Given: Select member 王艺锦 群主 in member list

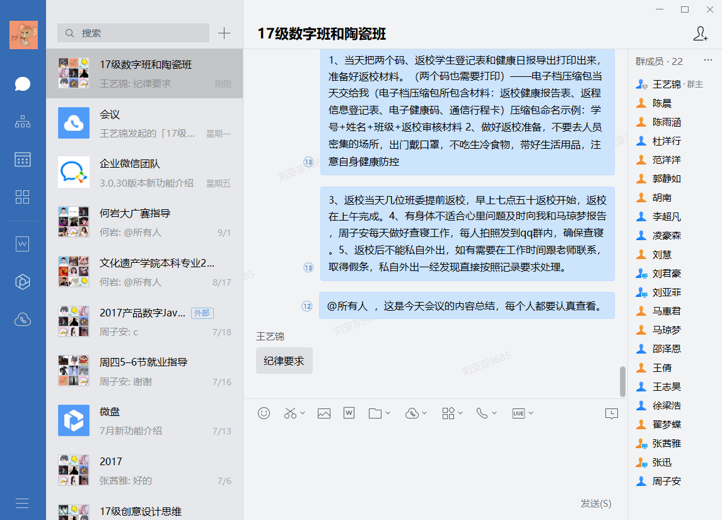Looking at the screenshot, I should click(675, 84).
